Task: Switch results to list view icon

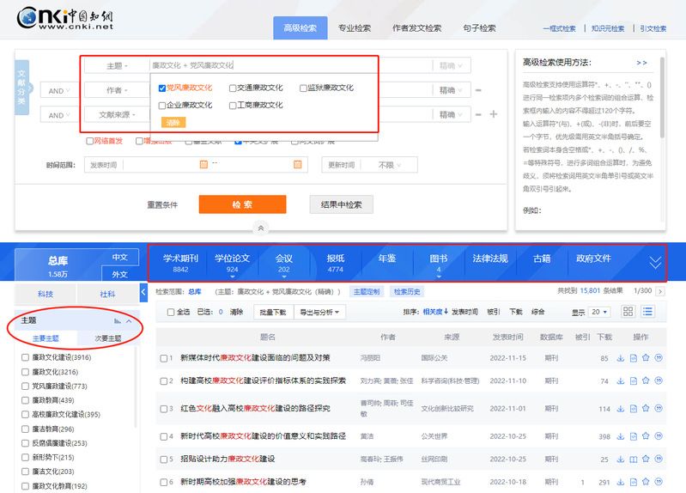Action: tap(648, 312)
